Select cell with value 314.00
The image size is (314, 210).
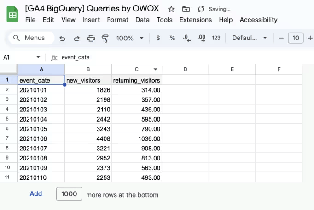pos(137,90)
